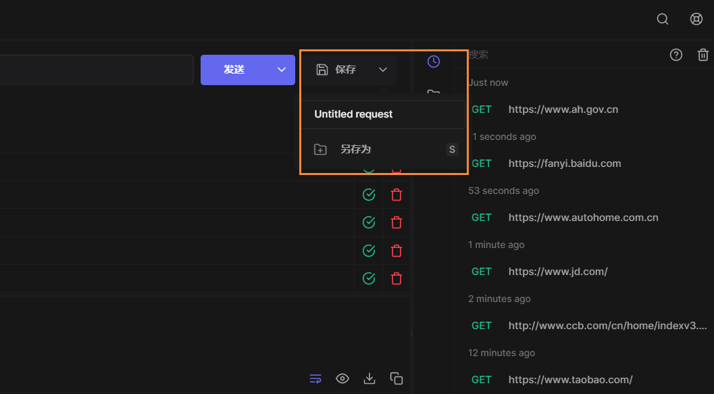Expand the 发送 button dropdown arrow
714x394 pixels.
(x=281, y=70)
